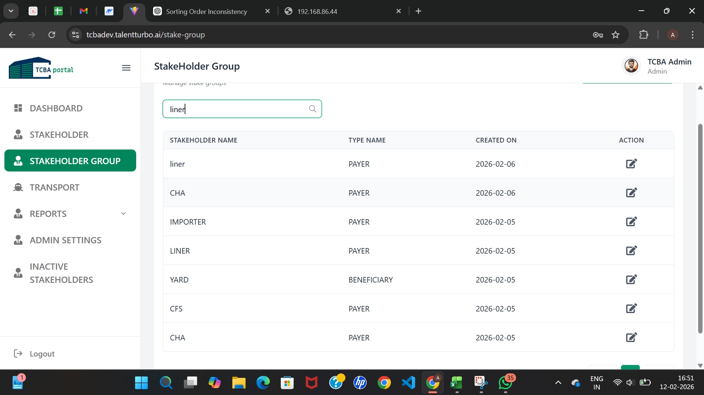Click the IMPORTER name cell
This screenshot has width=704, height=395.
[x=188, y=222]
